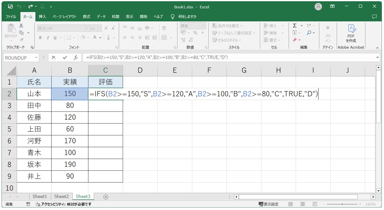Expand the formula bar chevron
The height and width of the screenshot is (210, 384).
click(377, 57)
